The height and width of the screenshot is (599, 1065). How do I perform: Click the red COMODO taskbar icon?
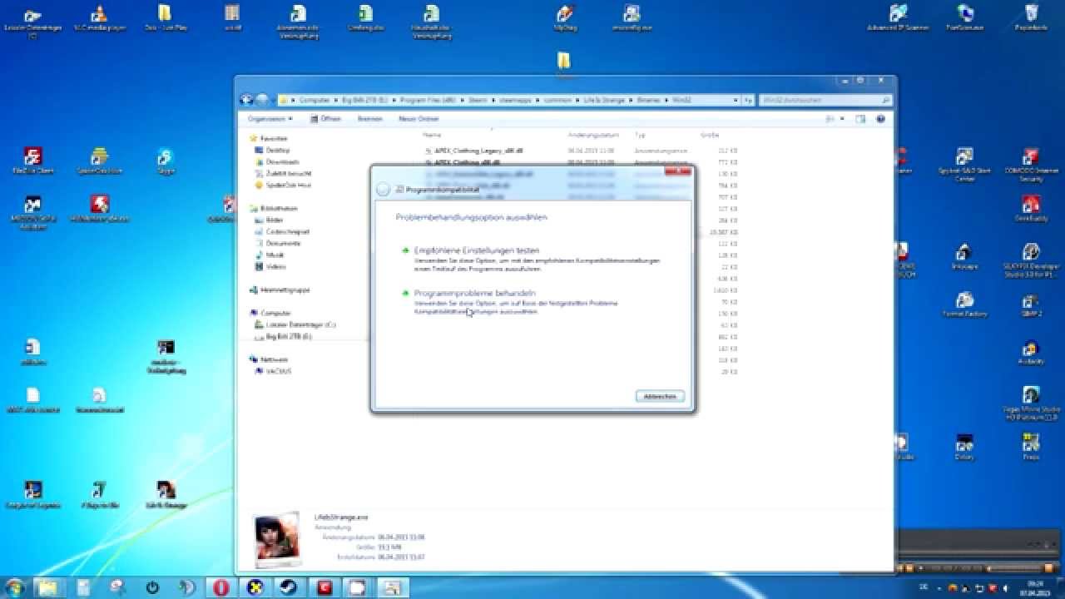[323, 587]
